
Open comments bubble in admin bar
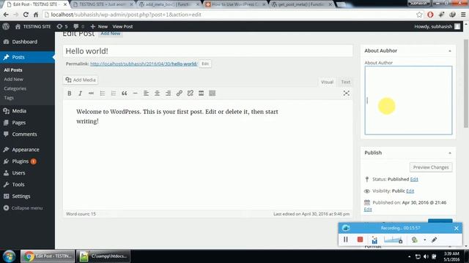coord(78,26)
